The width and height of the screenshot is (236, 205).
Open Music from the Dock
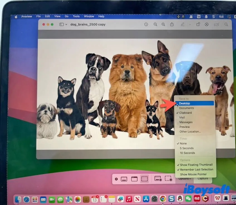click(x=129, y=199)
